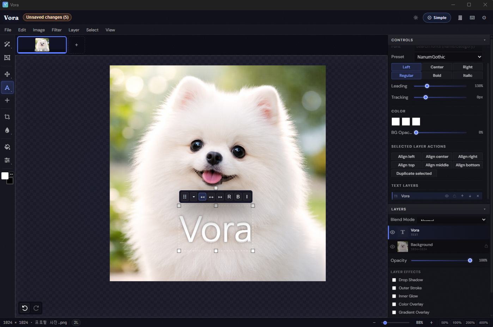Open the keyboard shortcuts icon
The width and height of the screenshot is (493, 327).
pos(472,17)
